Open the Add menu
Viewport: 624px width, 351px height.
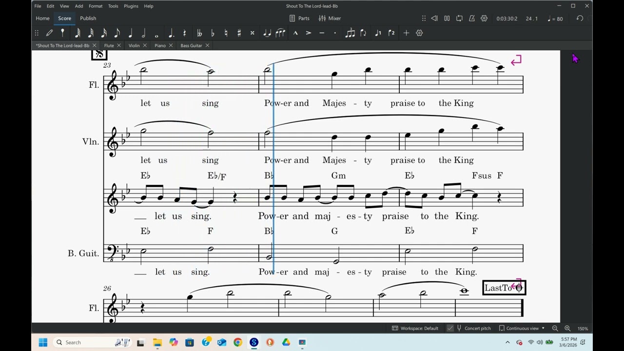pyautogui.click(x=79, y=6)
